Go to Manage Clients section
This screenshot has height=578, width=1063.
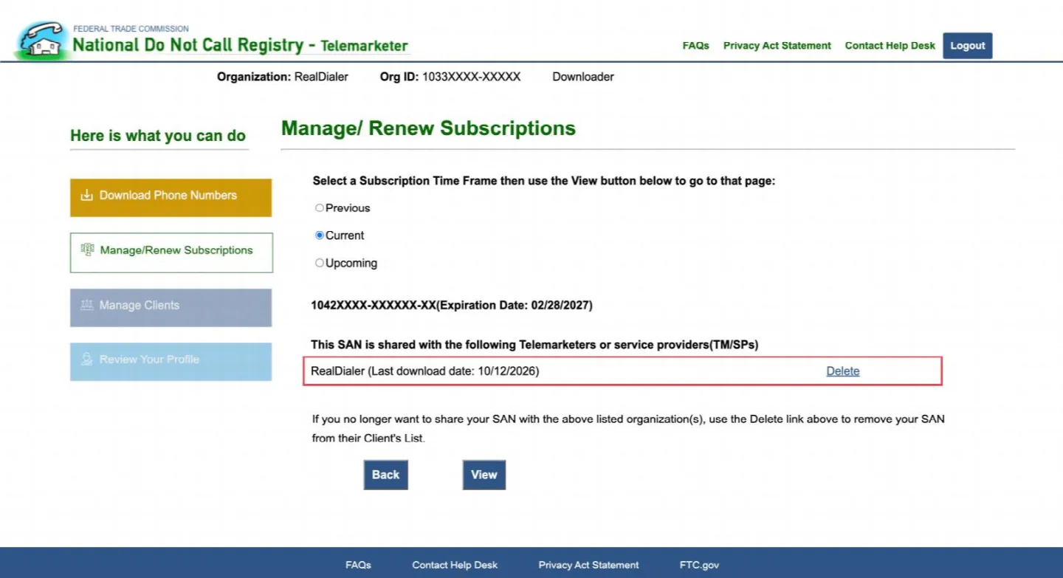pyautogui.click(x=171, y=307)
